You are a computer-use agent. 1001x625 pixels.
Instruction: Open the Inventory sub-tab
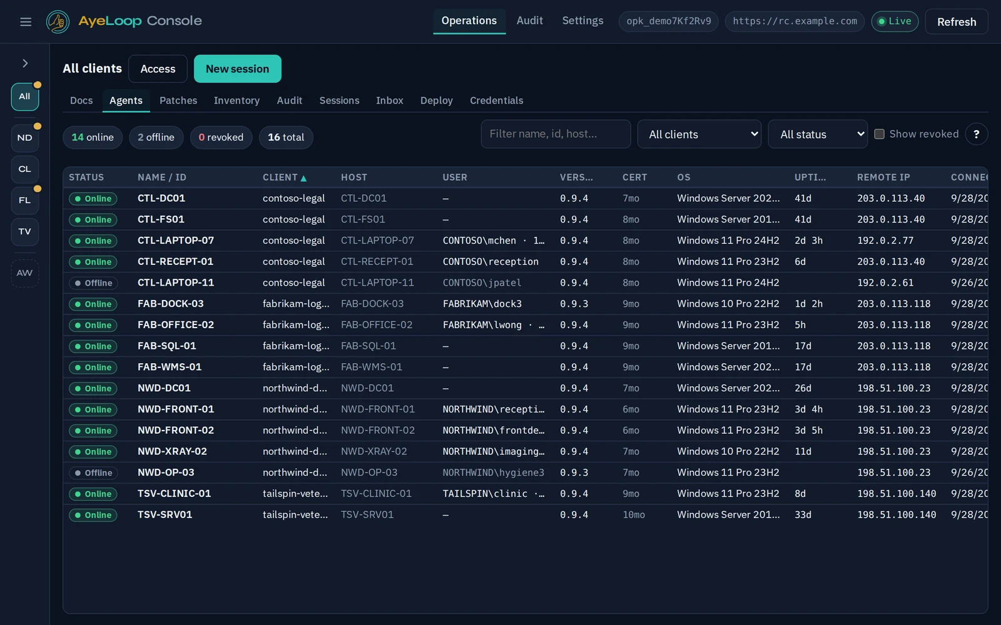(x=236, y=100)
